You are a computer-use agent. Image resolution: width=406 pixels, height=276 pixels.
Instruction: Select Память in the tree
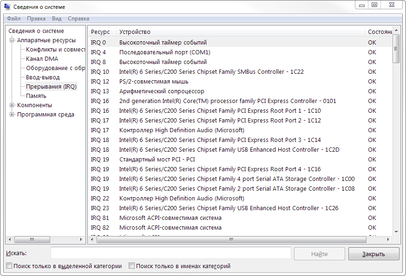36,96
